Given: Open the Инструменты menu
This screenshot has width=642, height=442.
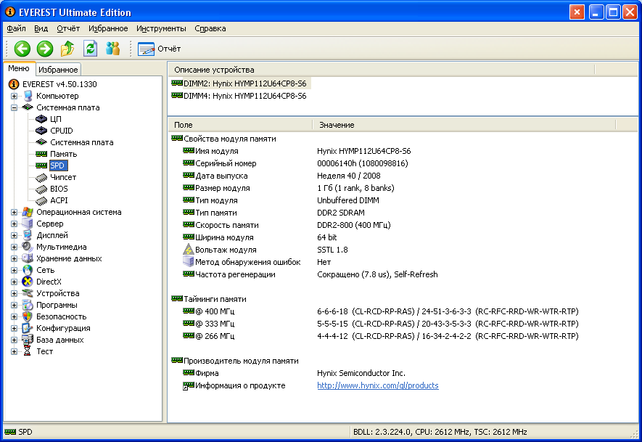Looking at the screenshot, I should (x=161, y=29).
